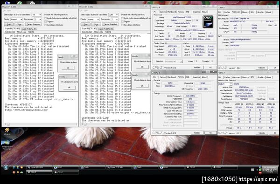Toggle Aero Glass Interface checkbox in 32M Hyper PI
The height and width of the screenshot is (184, 280).
pos(122,25)
